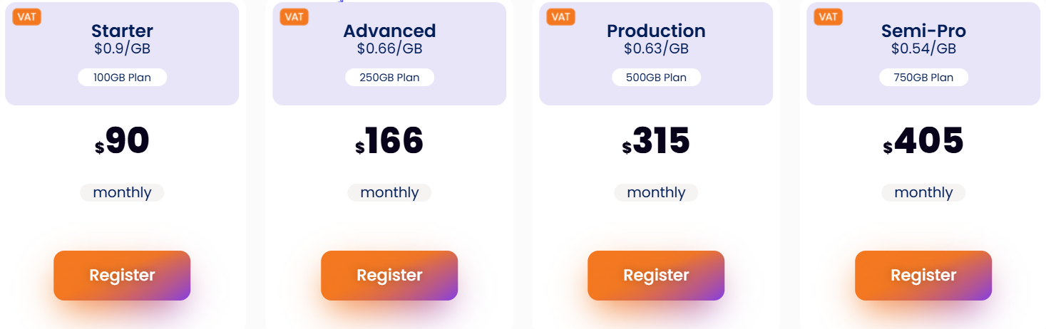Click the VAT badge on Production card

coord(561,16)
